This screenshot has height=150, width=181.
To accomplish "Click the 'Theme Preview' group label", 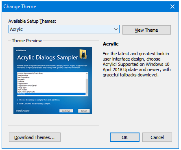I will (27, 41).
